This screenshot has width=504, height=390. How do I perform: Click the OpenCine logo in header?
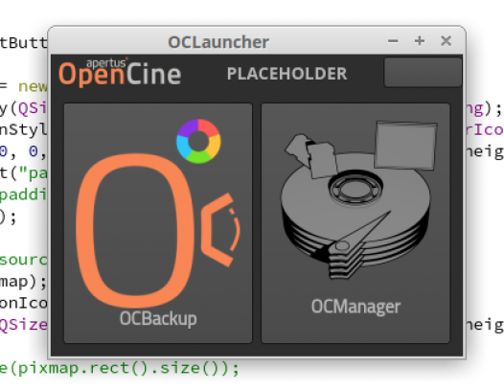(x=120, y=74)
